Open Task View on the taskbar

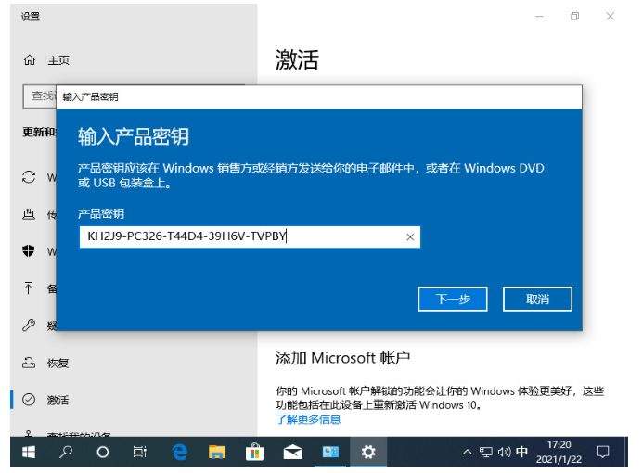click(139, 452)
